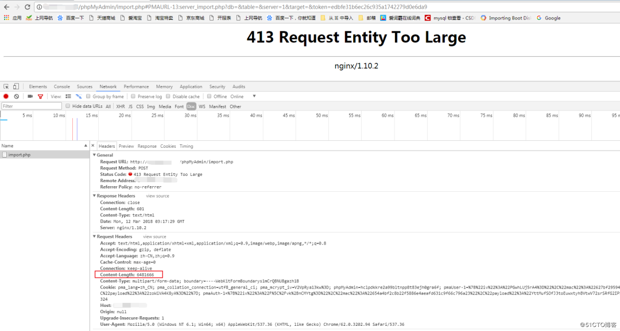Image resolution: width=620 pixels, height=331 pixels.
Task: Click the browser forward arrow
Action: (x=17, y=7)
